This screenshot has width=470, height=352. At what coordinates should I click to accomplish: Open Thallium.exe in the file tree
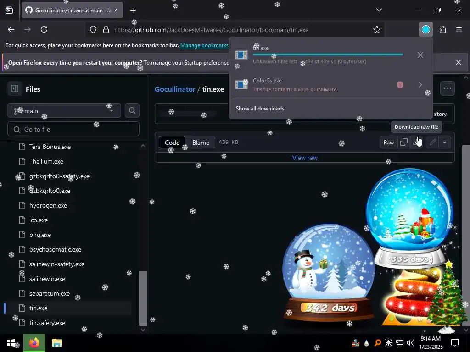(x=46, y=161)
